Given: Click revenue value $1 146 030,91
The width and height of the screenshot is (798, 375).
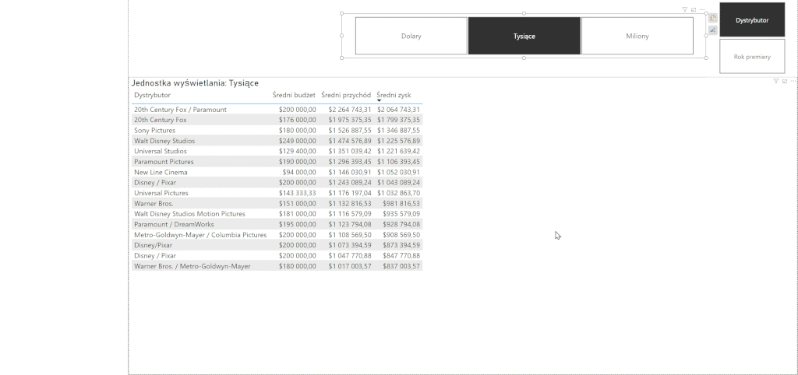Looking at the screenshot, I should click(x=350, y=172).
